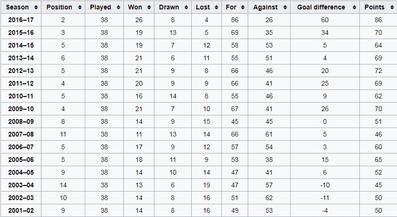Select the 2001–02 season row header
The height and width of the screenshot is (217, 397).
click(20, 210)
